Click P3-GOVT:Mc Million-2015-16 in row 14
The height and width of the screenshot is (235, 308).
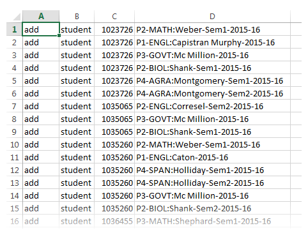tap(212, 195)
